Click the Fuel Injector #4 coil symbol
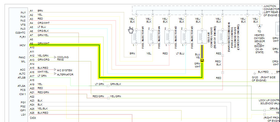The image size is (280, 122). tap(153, 37)
